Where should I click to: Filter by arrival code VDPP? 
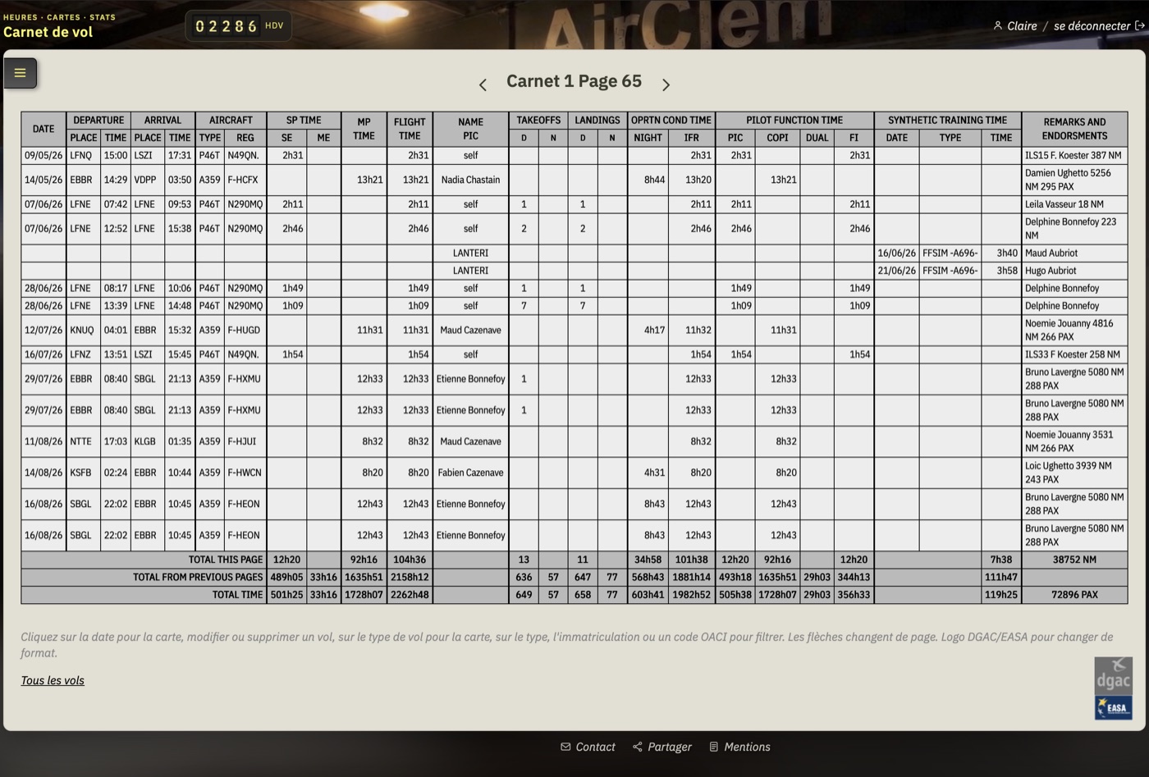145,180
